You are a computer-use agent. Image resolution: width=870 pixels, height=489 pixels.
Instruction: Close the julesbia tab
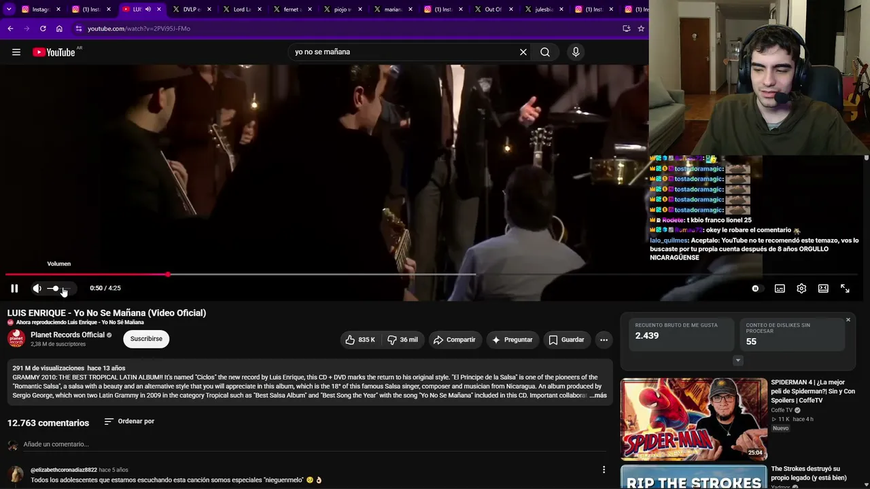[561, 10]
